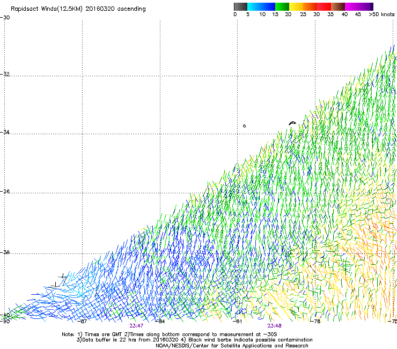Click the '-84' longitude label
397x349 pixels.
pyautogui.click(x=160, y=321)
